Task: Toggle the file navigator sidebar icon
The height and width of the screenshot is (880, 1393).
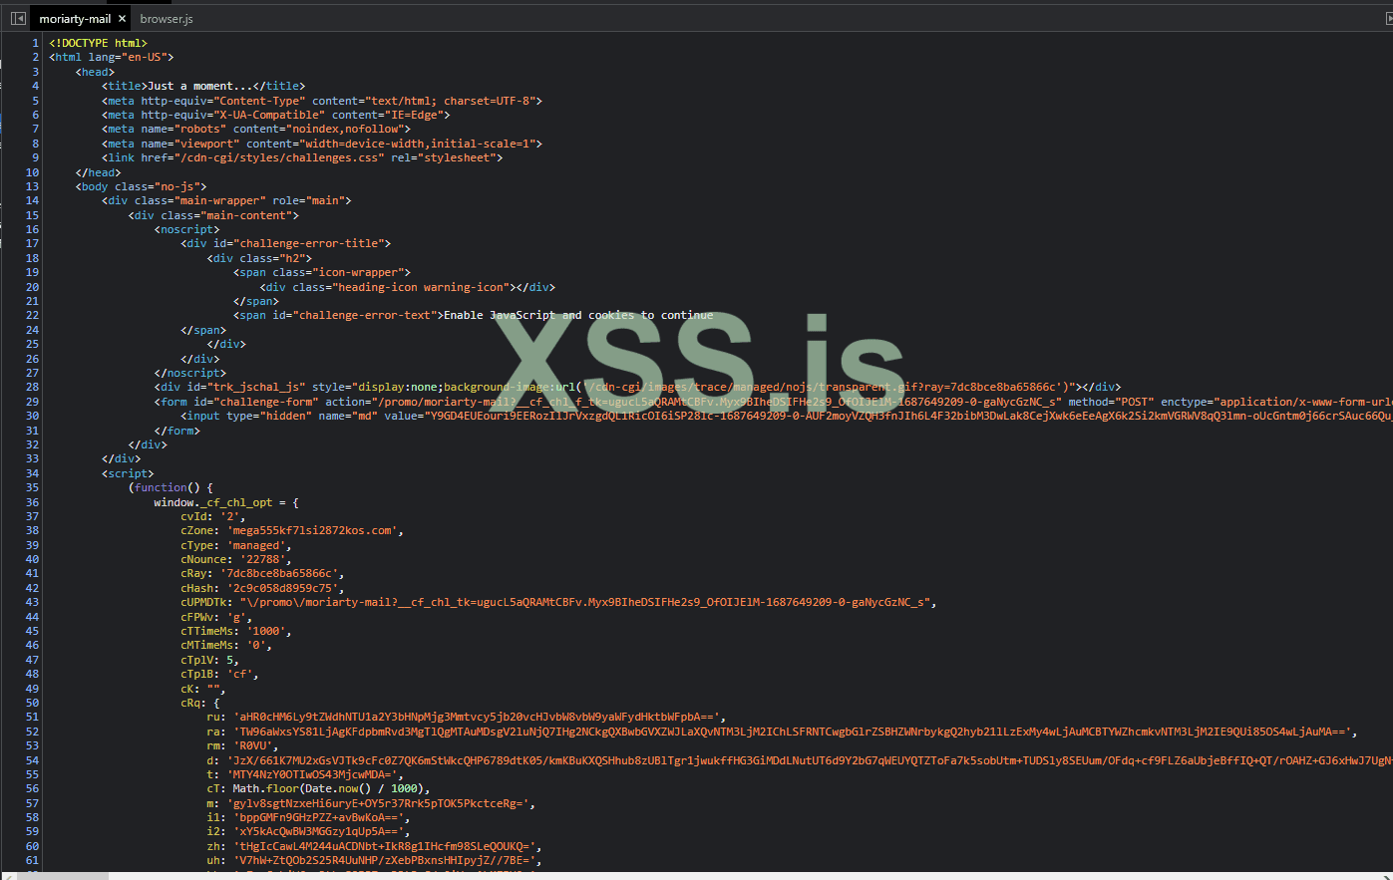Action: (18, 18)
